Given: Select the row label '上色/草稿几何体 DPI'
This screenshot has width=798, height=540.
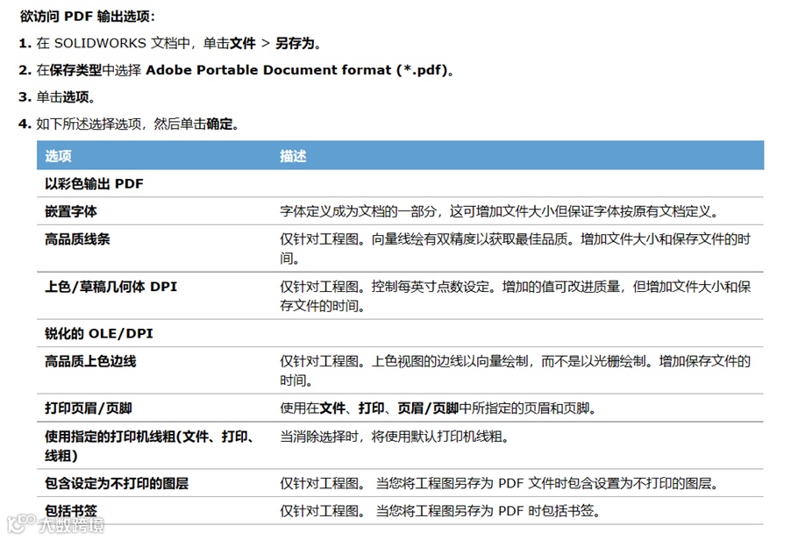Looking at the screenshot, I should 111,287.
